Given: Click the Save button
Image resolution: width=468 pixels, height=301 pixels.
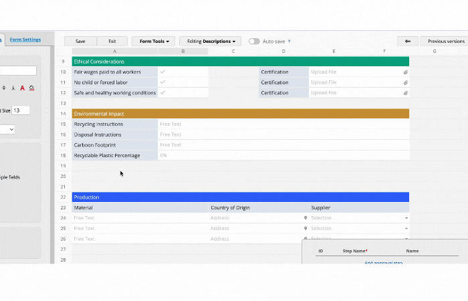Looking at the screenshot, I should point(80,41).
